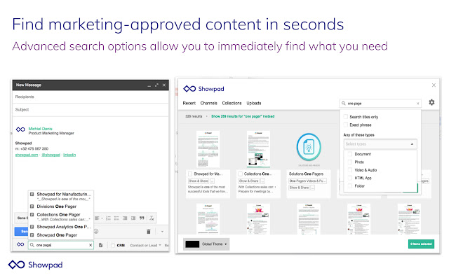Image resolution: width=449 pixels, height=280 pixels.
Task: Pop out the New Message window
Action: (156, 85)
